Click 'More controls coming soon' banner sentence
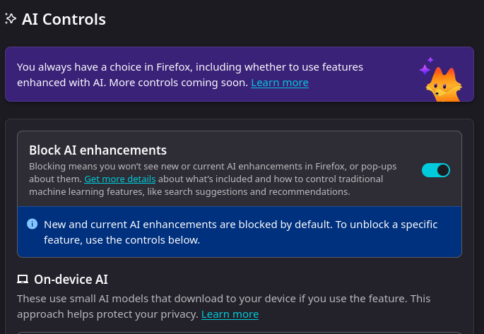 (177, 83)
